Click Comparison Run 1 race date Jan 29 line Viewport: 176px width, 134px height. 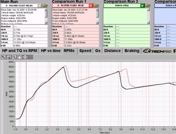(70, 10)
